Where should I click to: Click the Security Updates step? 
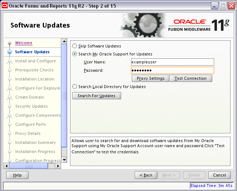32,106
